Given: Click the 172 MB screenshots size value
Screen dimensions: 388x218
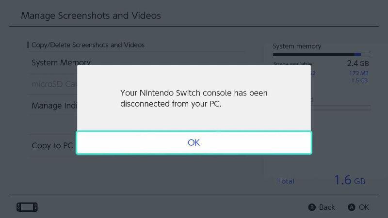Looking at the screenshot, I should (359, 73).
